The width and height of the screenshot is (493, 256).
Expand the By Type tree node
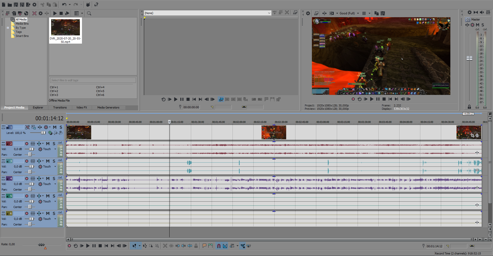pos(8,28)
